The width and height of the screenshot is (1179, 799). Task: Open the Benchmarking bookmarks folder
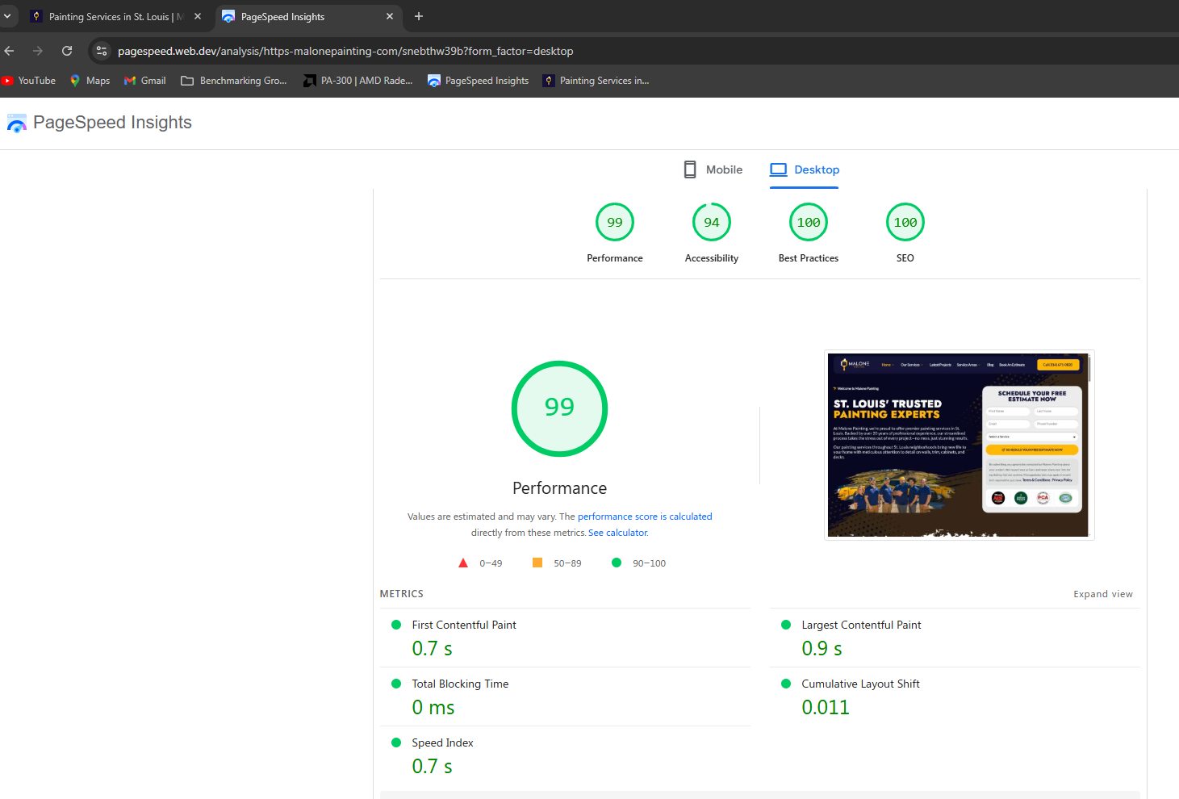click(x=233, y=81)
